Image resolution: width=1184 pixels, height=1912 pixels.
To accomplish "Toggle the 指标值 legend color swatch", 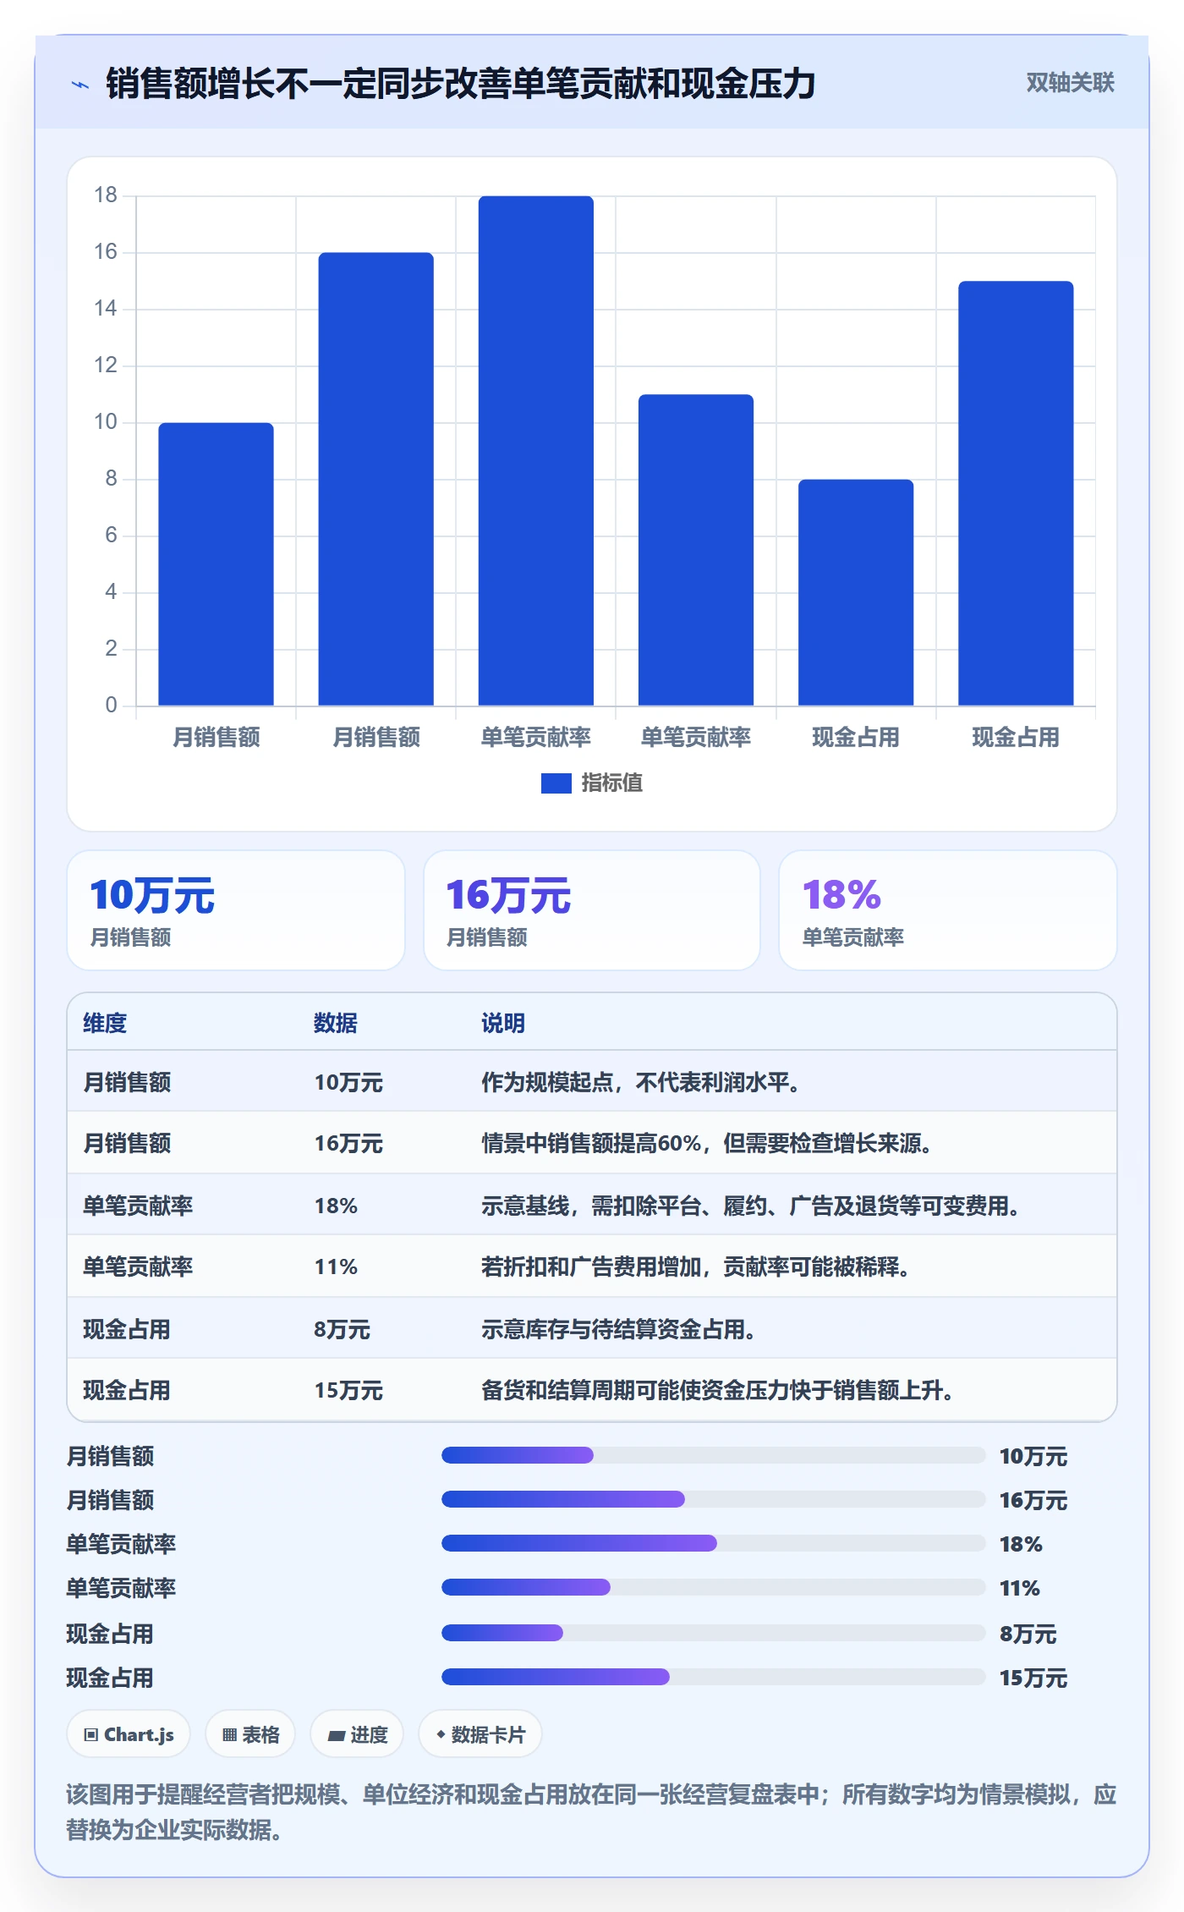I will click(556, 783).
